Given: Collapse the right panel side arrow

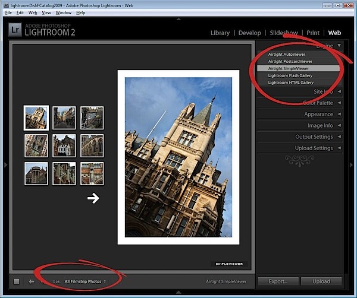Looking at the screenshot, I should (352, 164).
